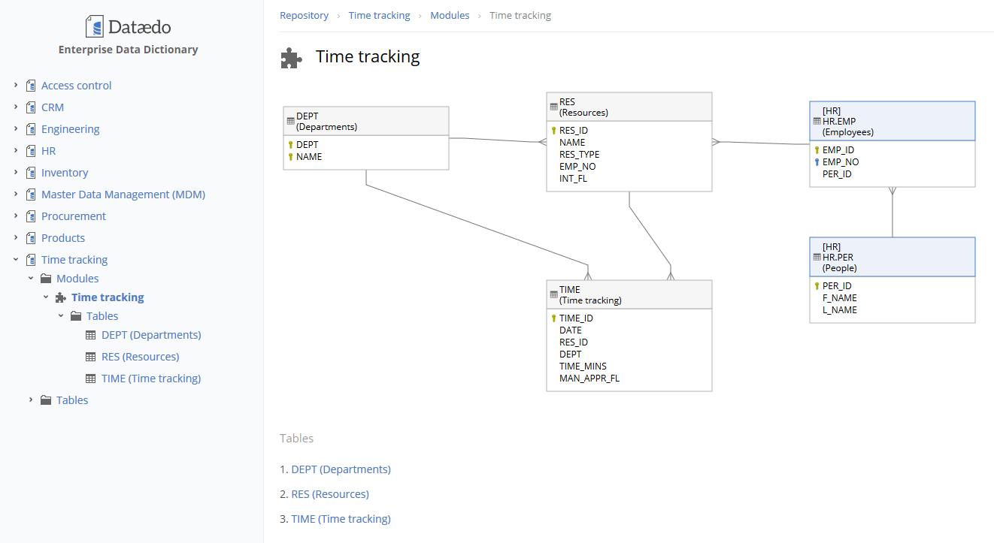Click the primary key icon beside TIME_ID
Viewport: 994px width, 543px height.
(x=553, y=318)
